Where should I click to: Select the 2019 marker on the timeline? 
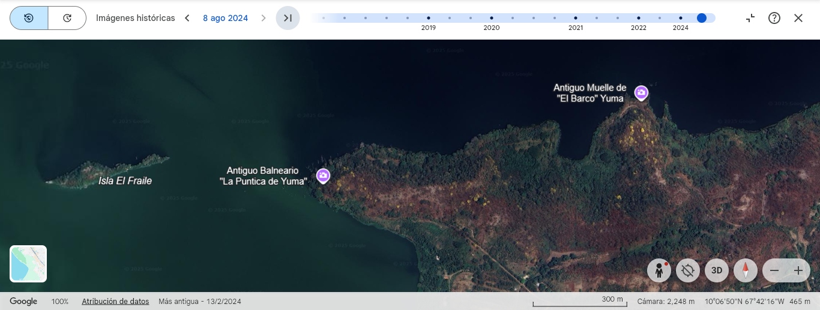pyautogui.click(x=428, y=19)
